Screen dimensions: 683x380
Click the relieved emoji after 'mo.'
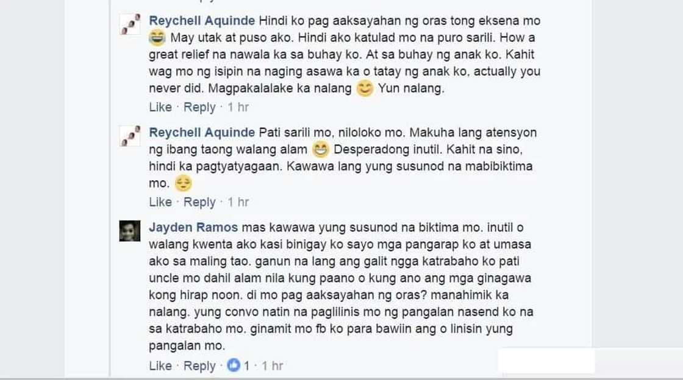coord(183,183)
